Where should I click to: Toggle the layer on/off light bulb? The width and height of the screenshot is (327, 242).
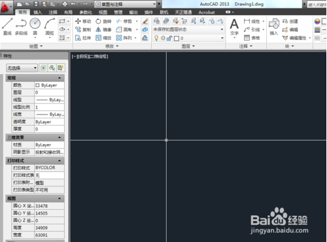coord(156,39)
